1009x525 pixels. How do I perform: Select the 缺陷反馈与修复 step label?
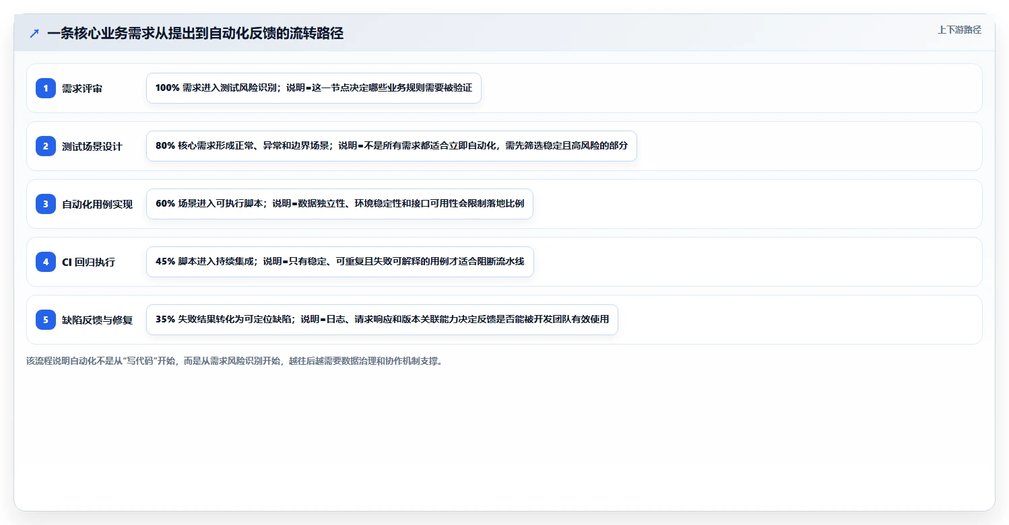pos(98,320)
